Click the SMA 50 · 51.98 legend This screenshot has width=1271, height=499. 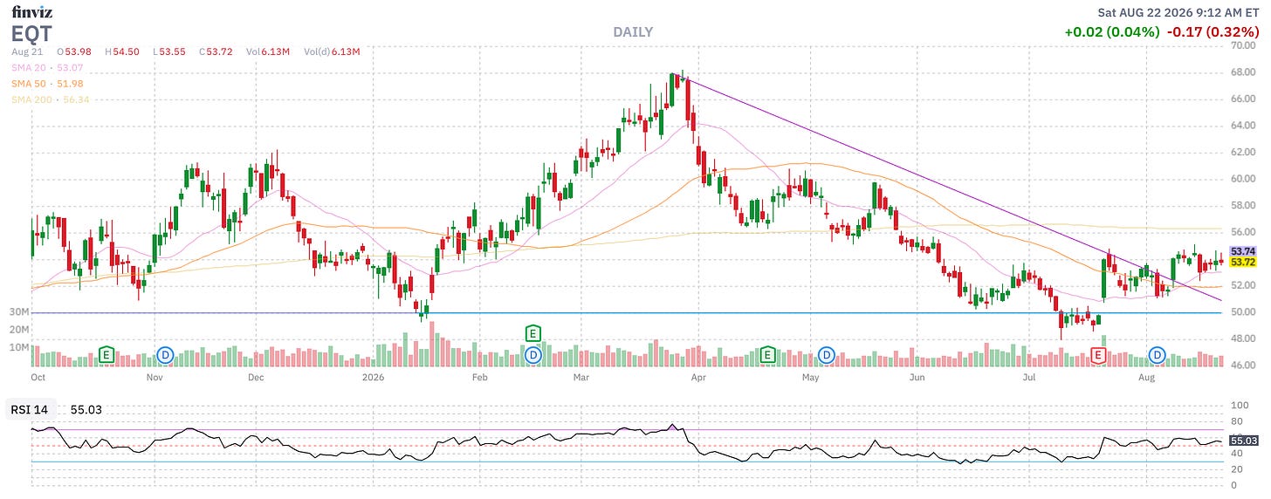pyautogui.click(x=46, y=83)
